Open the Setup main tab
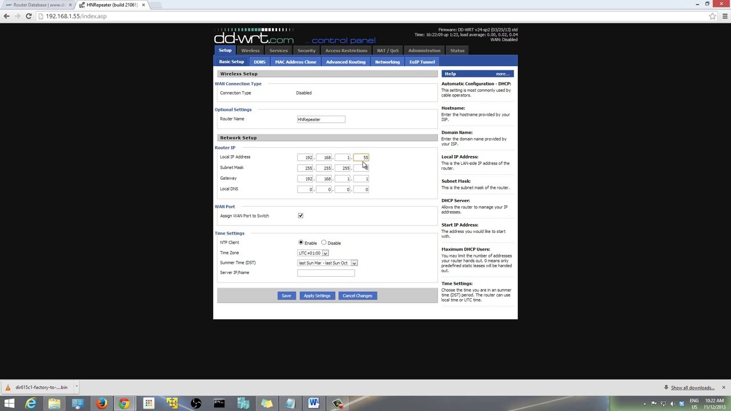 [x=225, y=50]
